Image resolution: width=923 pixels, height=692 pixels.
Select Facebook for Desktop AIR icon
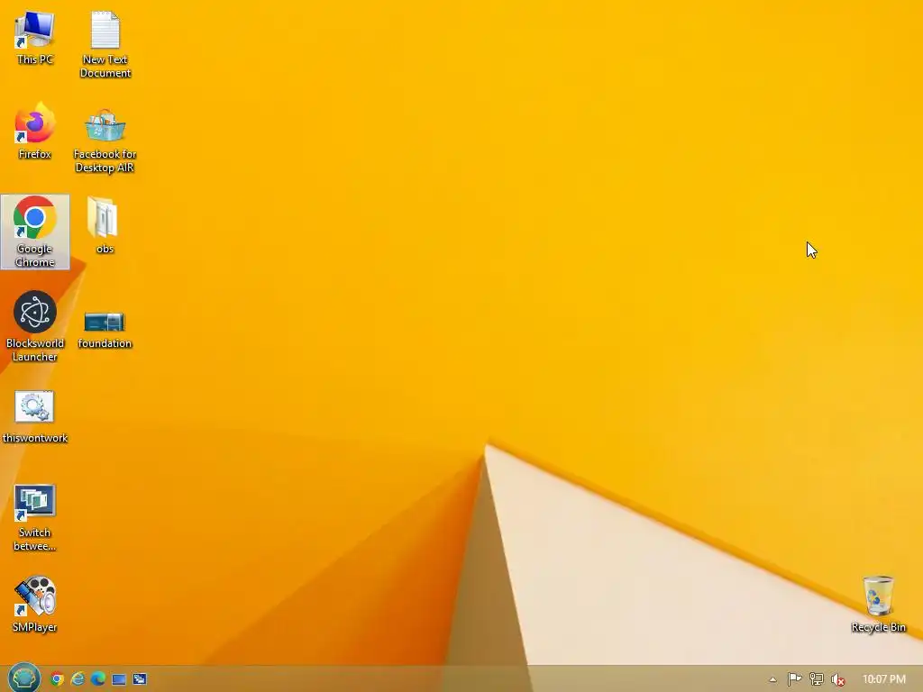tap(105, 140)
